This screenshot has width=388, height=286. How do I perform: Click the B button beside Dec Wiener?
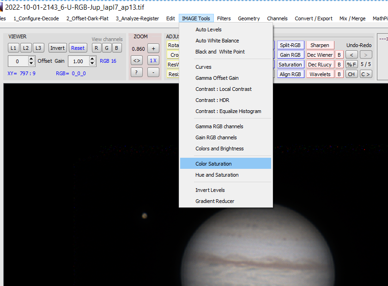339,55
